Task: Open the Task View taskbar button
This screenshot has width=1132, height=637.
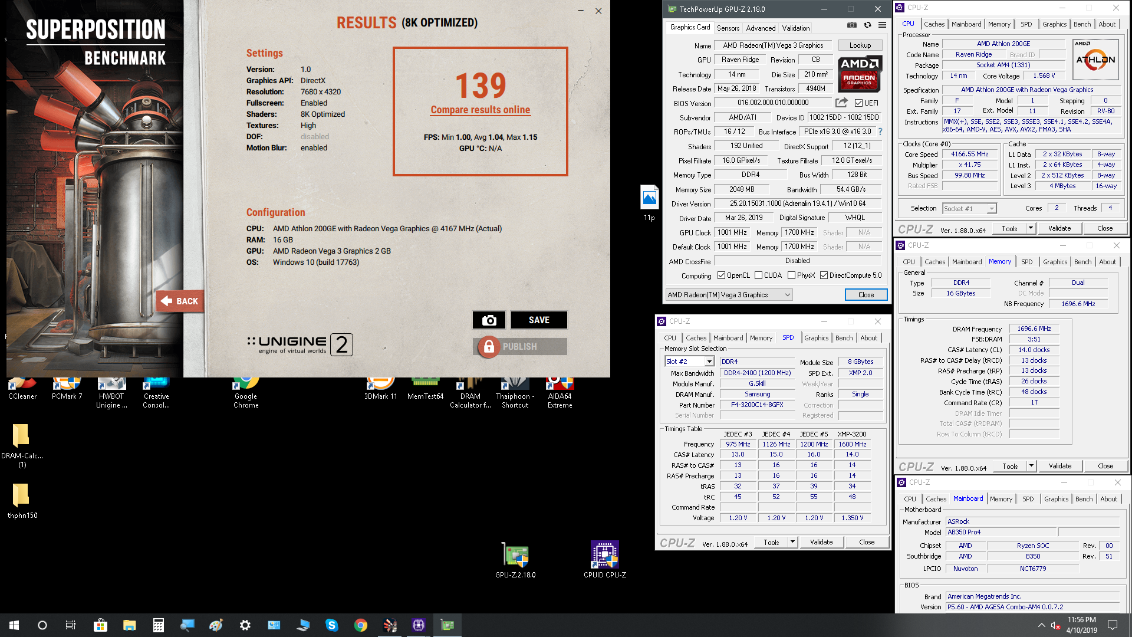Action: [71, 625]
